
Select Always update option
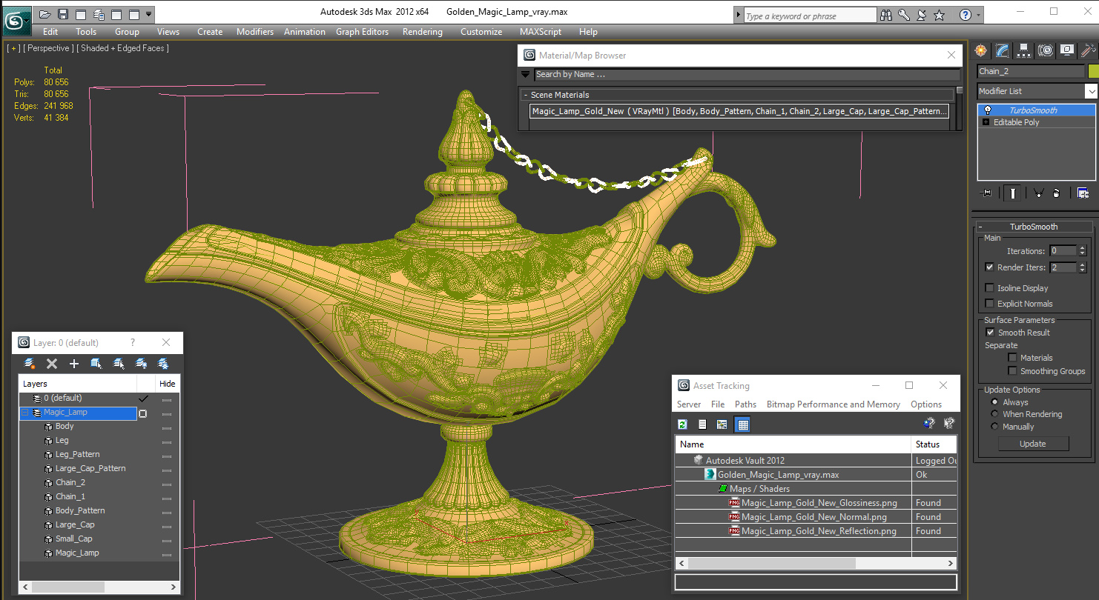994,402
